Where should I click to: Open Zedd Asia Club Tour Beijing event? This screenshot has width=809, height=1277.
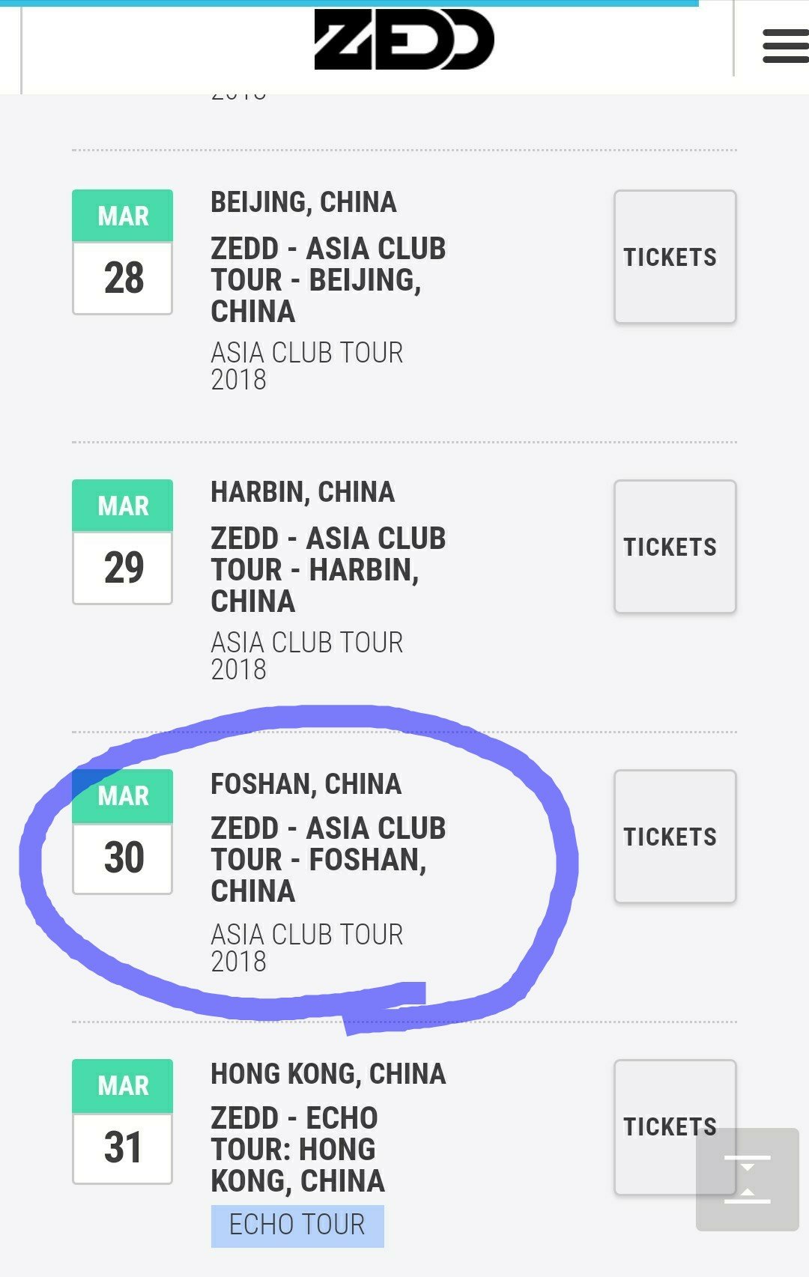pyautogui.click(x=328, y=280)
